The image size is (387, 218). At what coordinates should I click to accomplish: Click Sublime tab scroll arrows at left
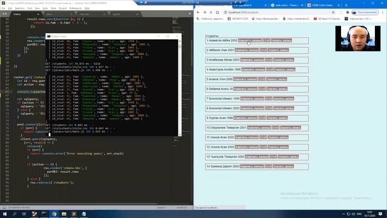[x=4, y=14]
